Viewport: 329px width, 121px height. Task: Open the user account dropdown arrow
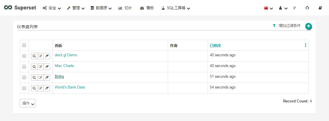(x=286, y=9)
